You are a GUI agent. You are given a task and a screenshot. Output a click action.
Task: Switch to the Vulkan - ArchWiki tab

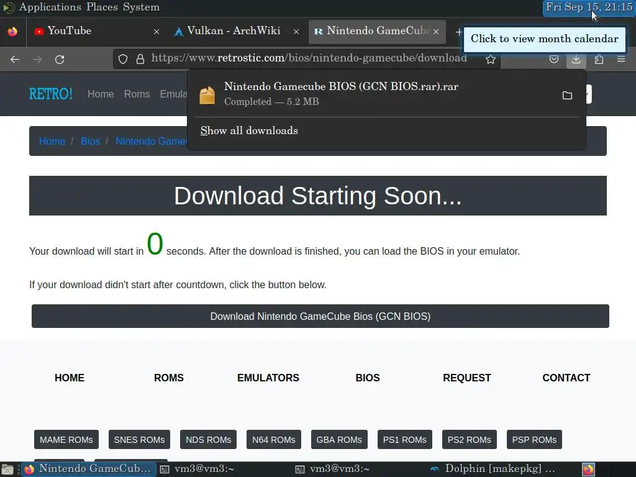click(x=237, y=31)
